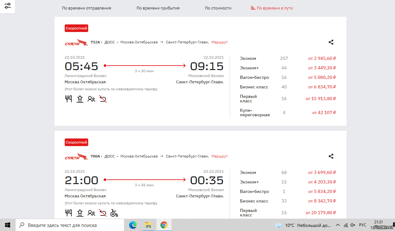The width and height of the screenshot is (395, 231).
Task: Open the weather widget showing 10°C
Action: tap(303, 225)
